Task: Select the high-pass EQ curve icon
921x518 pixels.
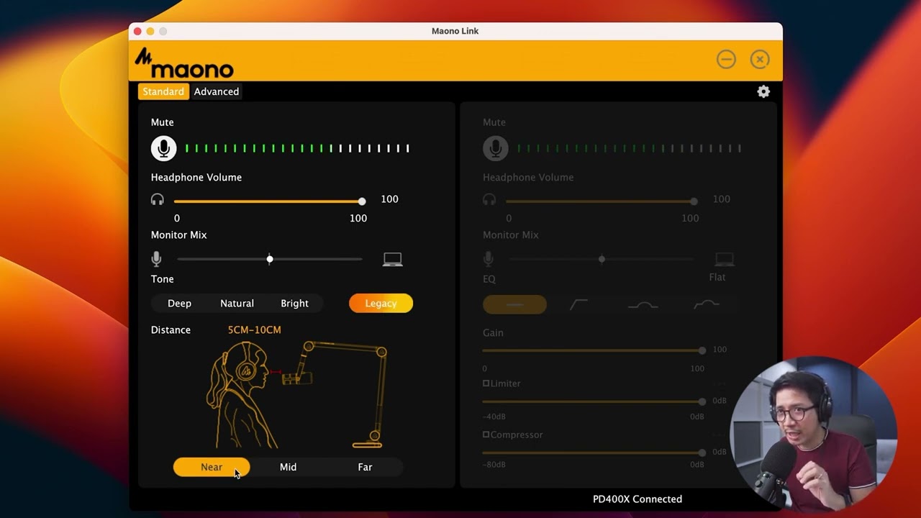Action: click(579, 305)
